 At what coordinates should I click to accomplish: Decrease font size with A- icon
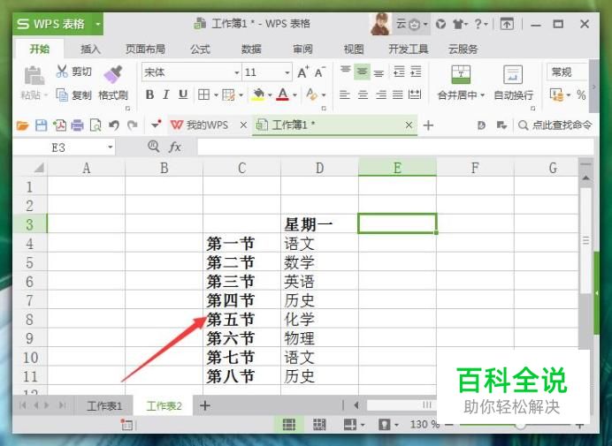(319, 72)
